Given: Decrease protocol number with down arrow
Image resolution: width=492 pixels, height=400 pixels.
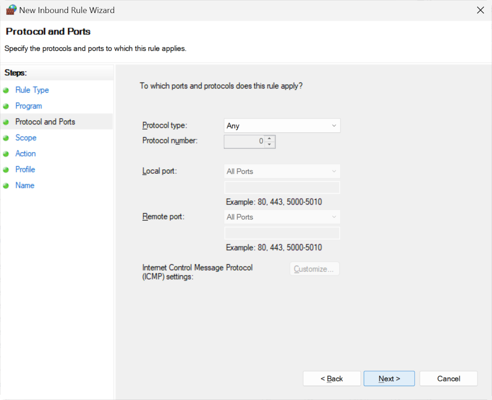Looking at the screenshot, I should tap(270, 144).
